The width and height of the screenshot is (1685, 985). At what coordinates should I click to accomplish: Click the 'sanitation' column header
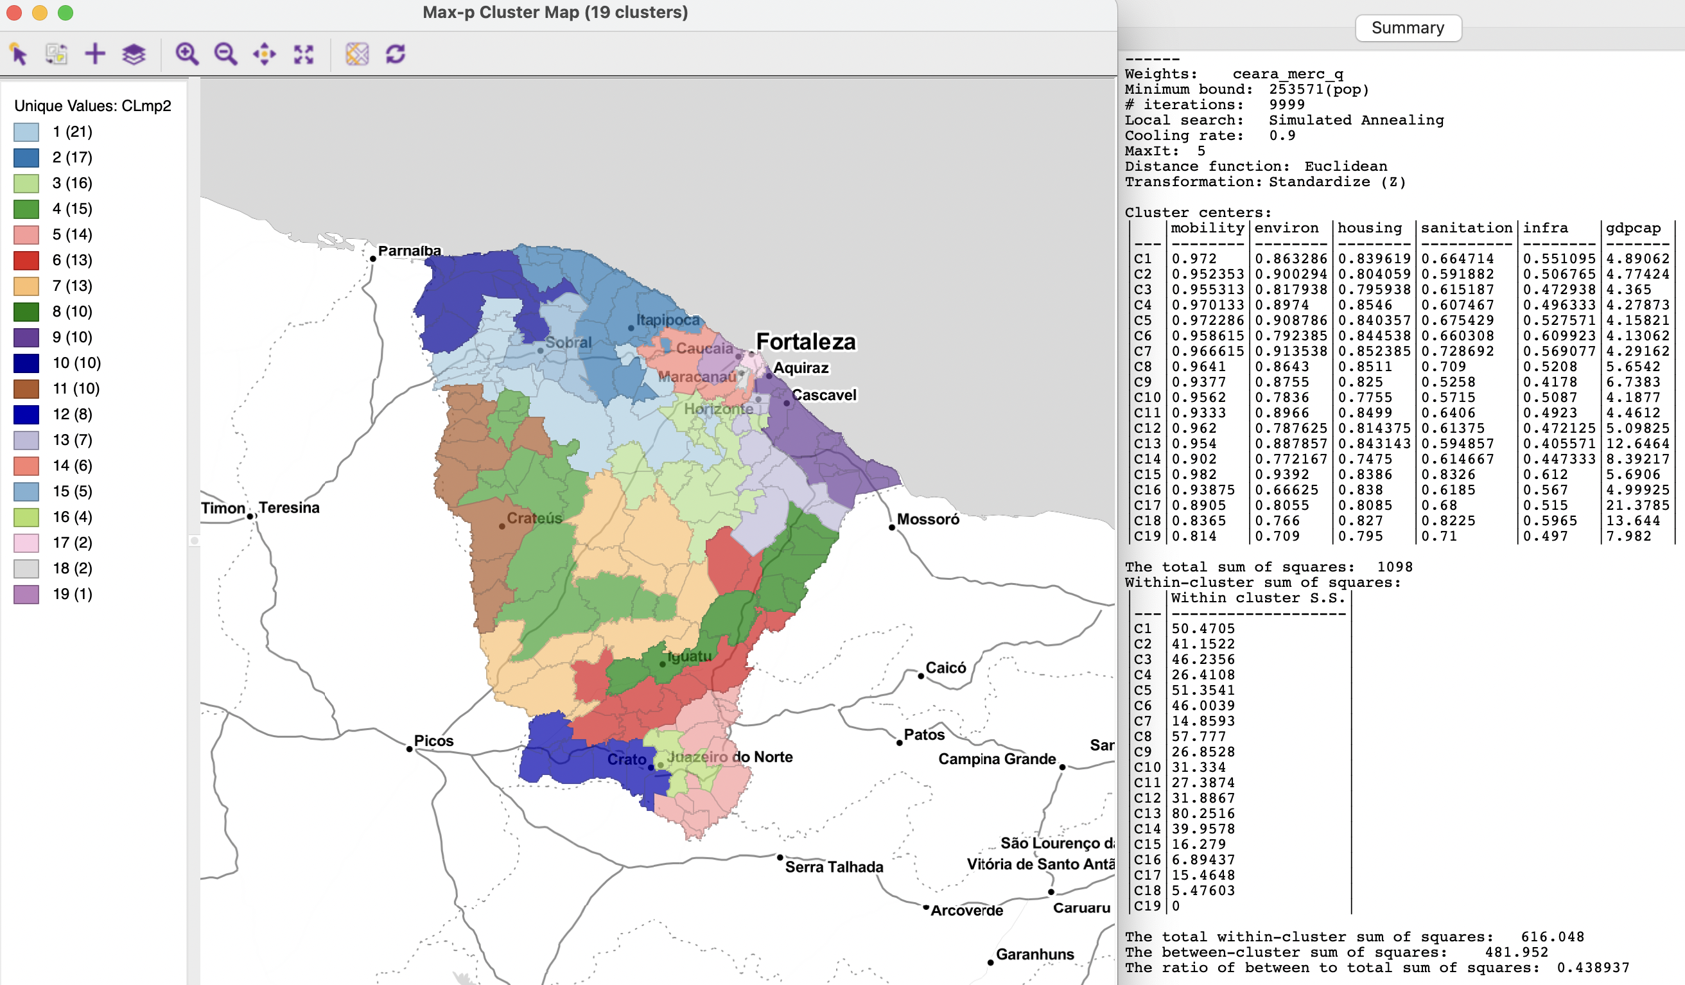(1467, 228)
